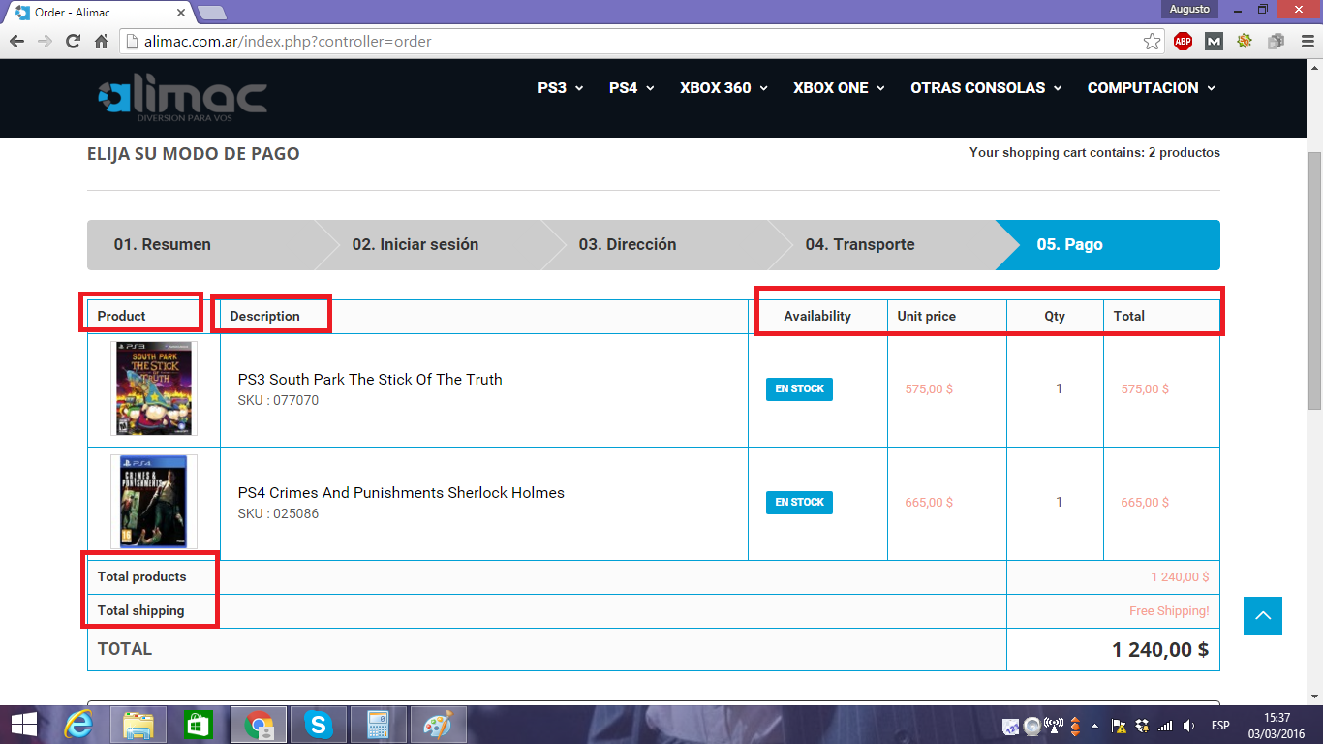
Task: Click EN STOCK badge for Sherlock Holmes
Action: [799, 503]
